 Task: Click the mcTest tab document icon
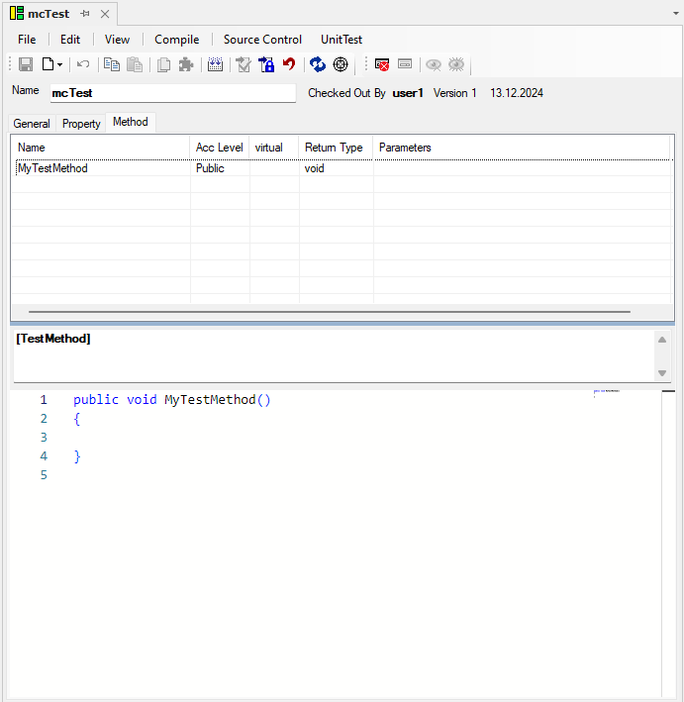pyautogui.click(x=17, y=14)
